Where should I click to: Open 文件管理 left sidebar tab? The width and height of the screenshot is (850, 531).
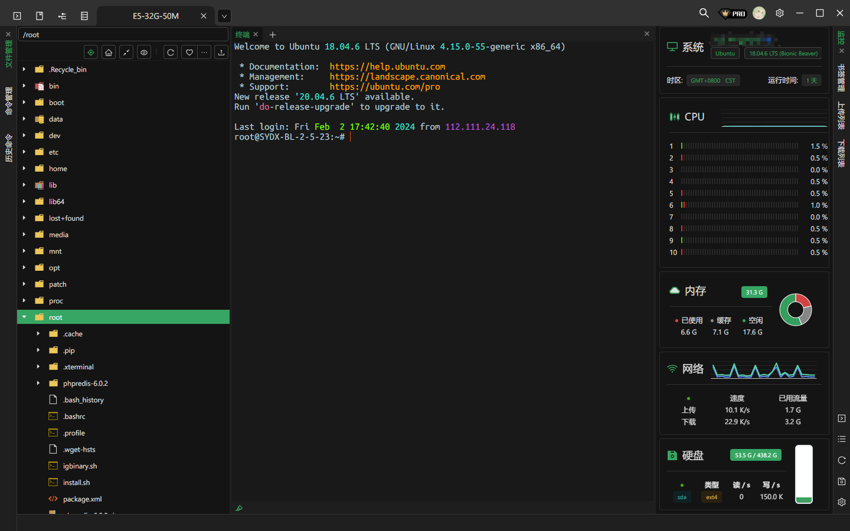pyautogui.click(x=8, y=54)
